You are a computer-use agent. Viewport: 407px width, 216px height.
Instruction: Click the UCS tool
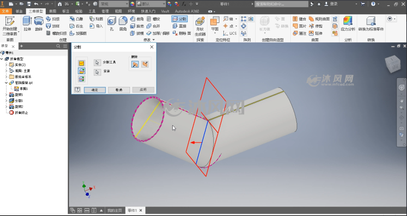[230, 33]
